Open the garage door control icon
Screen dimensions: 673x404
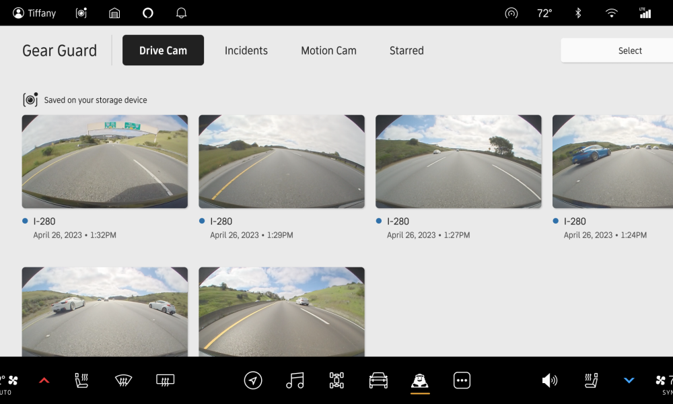(114, 13)
